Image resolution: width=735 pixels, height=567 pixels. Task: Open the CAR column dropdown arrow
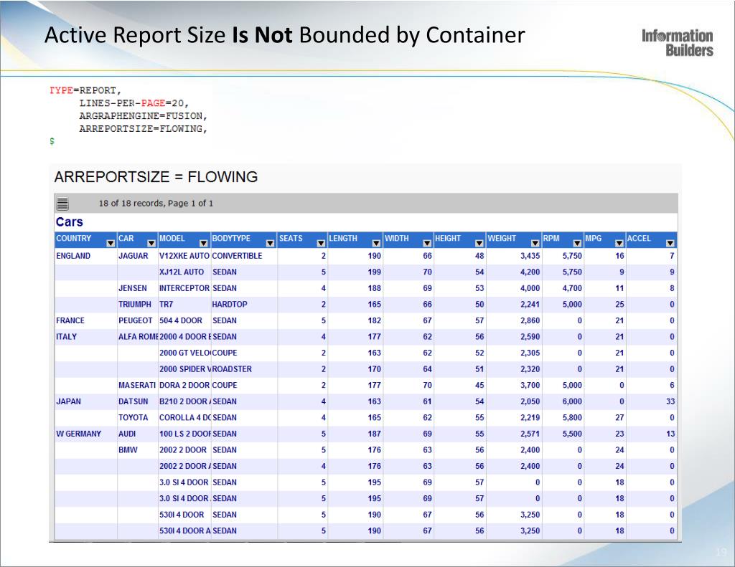(x=151, y=243)
